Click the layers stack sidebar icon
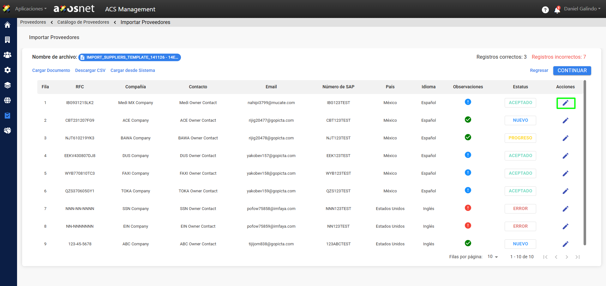This screenshot has height=286, width=606. (x=8, y=85)
